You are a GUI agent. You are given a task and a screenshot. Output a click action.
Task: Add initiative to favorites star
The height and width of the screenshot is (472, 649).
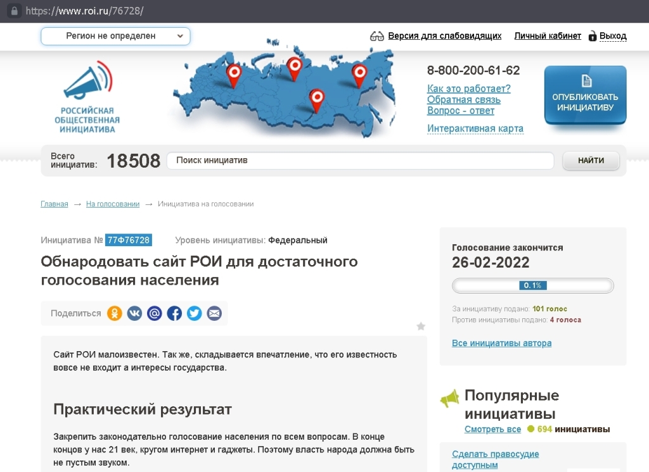tap(421, 326)
